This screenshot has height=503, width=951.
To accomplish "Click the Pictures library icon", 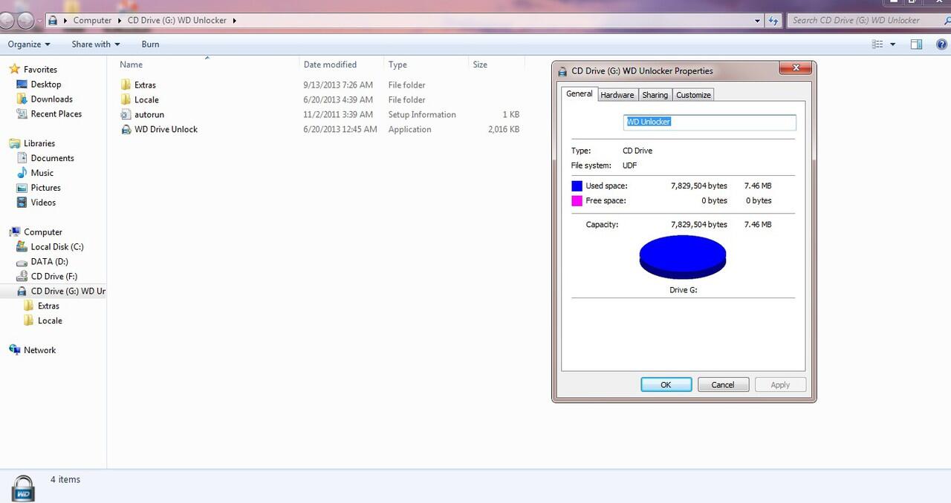I will point(22,188).
